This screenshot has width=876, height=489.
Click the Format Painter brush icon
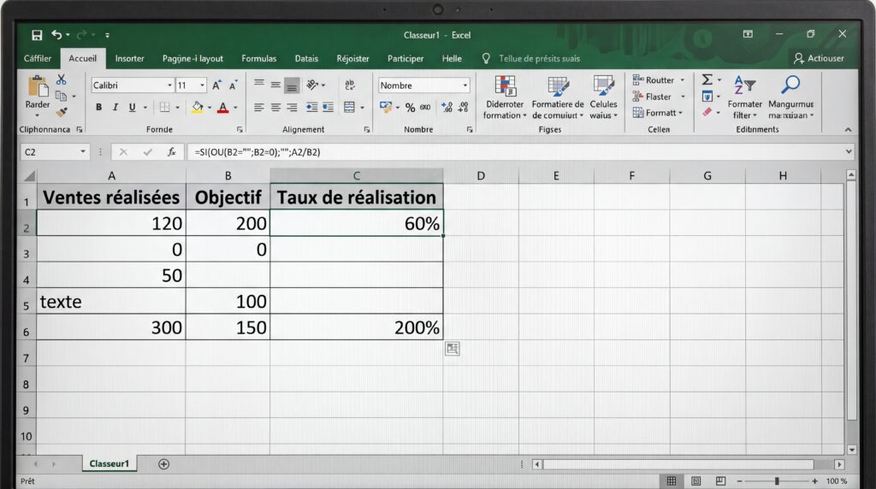62,112
